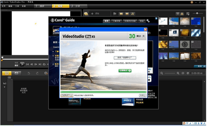Open the record/capture option reel icon
Viewport: 207px width, 126px height.
[x=46, y=73]
